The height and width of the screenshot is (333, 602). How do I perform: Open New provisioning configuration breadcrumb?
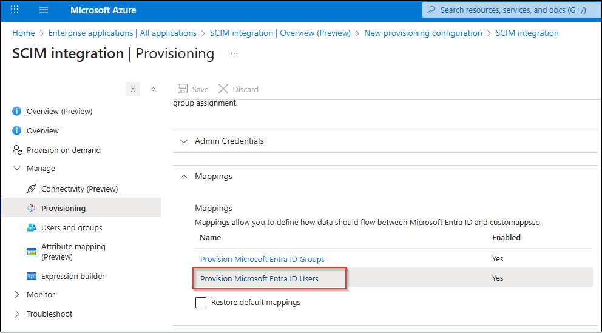tap(423, 33)
